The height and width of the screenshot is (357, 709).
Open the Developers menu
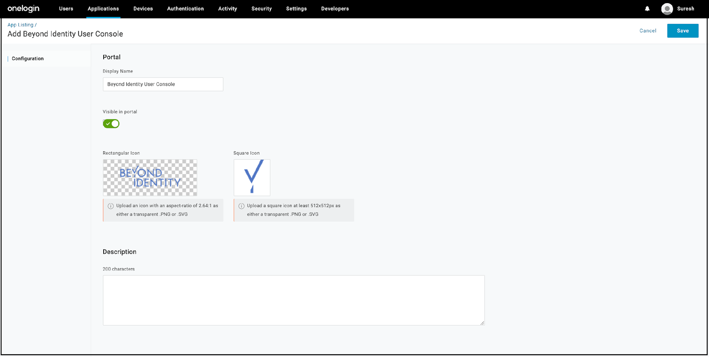tap(335, 8)
